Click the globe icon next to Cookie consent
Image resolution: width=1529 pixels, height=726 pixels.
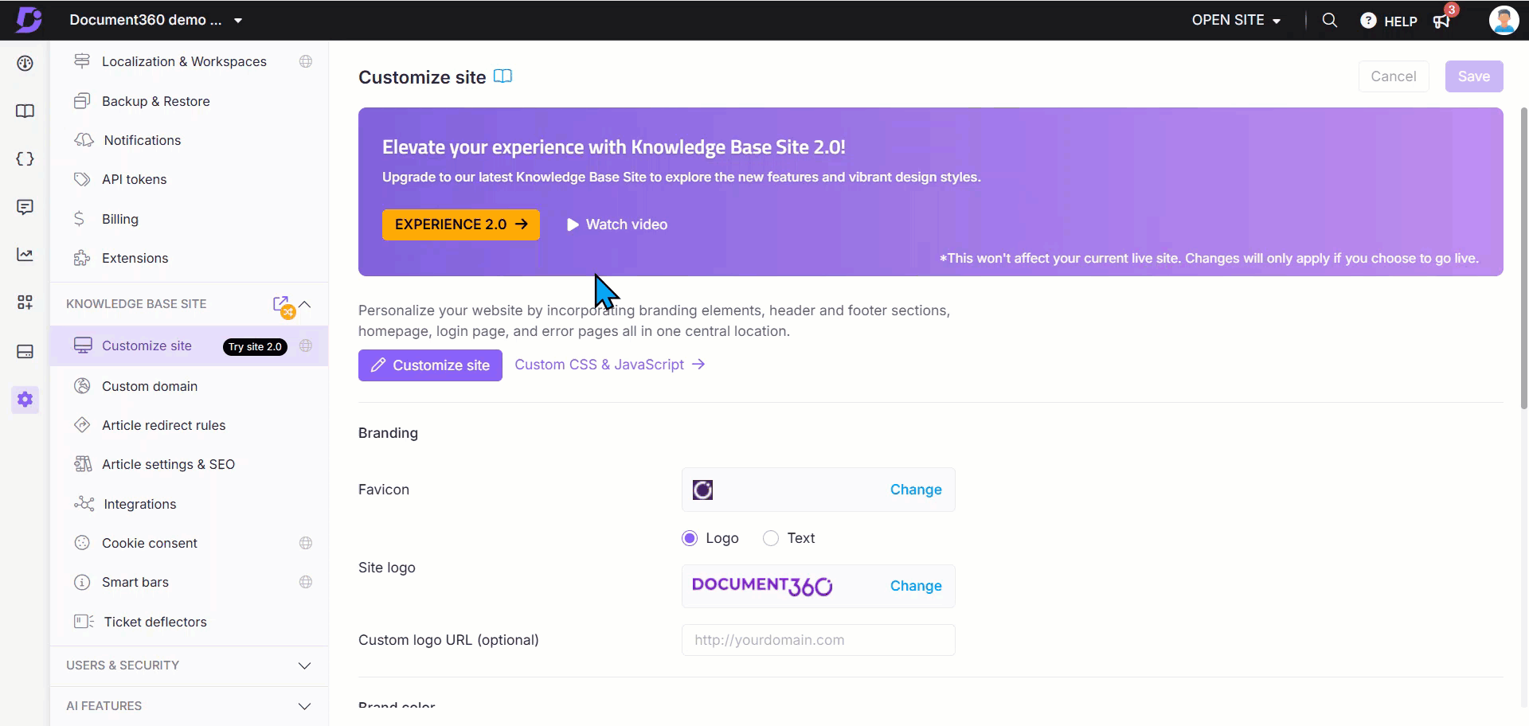(306, 543)
